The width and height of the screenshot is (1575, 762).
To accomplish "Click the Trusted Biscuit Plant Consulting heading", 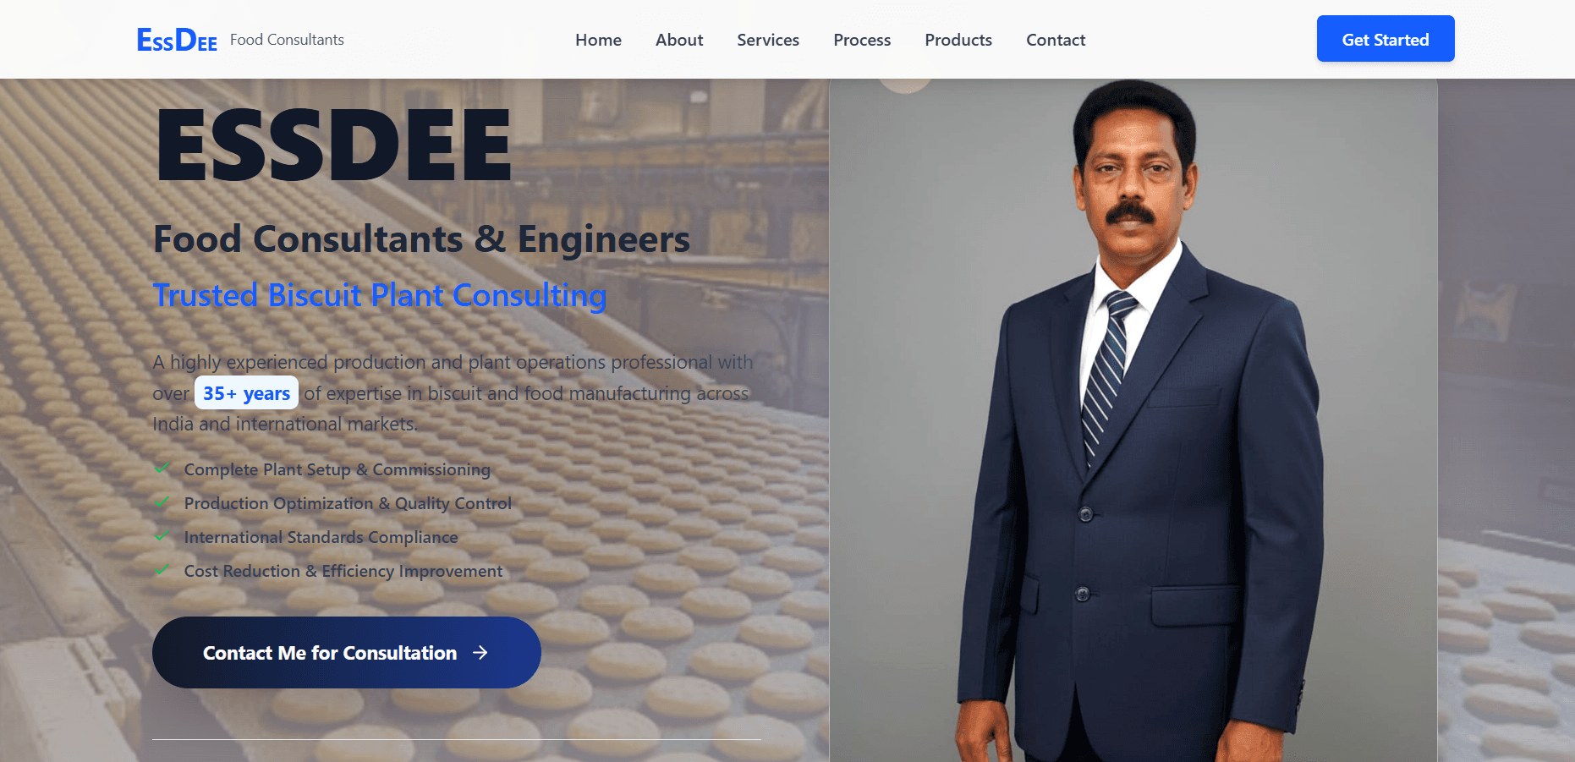I will (379, 295).
